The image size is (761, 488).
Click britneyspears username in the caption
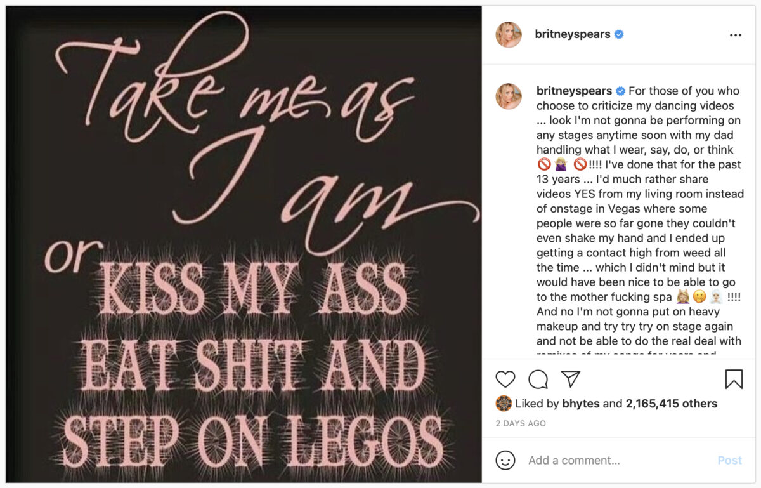[574, 91]
